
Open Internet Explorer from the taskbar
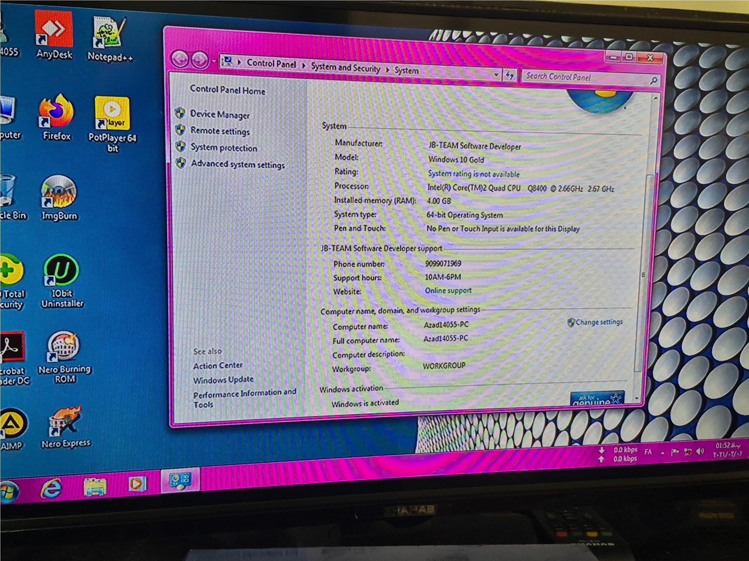tap(51, 488)
